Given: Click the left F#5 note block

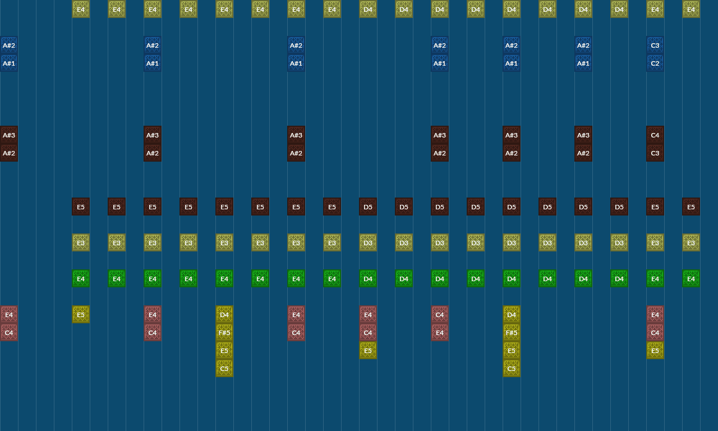Looking at the screenshot, I should [x=224, y=333].
